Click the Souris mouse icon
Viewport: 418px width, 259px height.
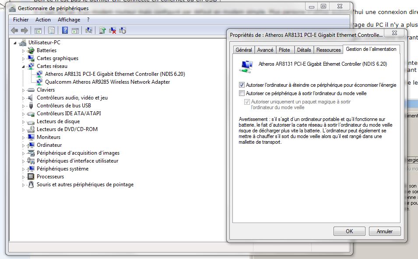[31, 184]
